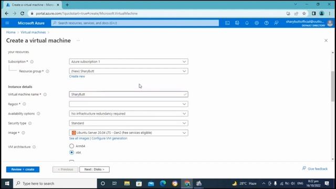Open the tab search chevron in Chrome
The height and width of the screenshot is (189, 336).
point(296,4)
